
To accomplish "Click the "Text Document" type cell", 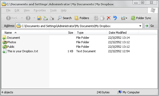I will [86, 51].
